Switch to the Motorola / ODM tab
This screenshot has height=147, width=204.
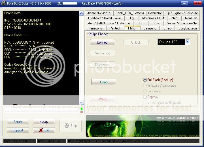tap(153, 18)
